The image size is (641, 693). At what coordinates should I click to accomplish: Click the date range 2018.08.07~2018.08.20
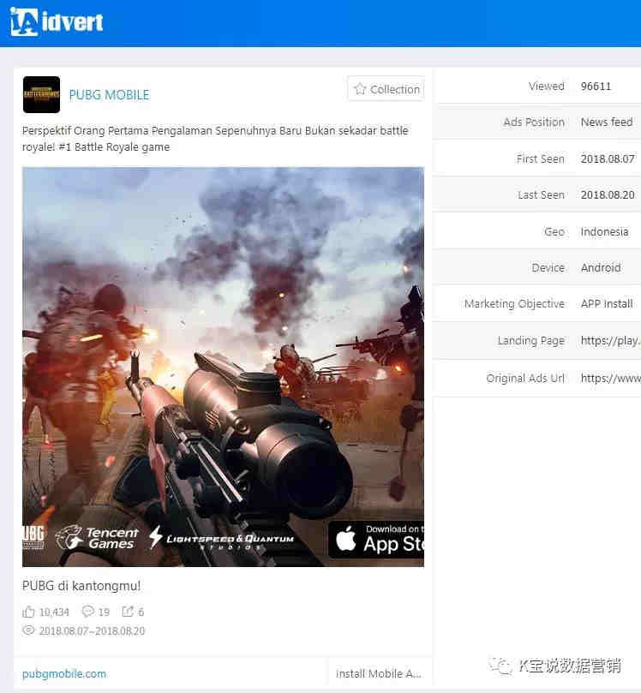92,630
